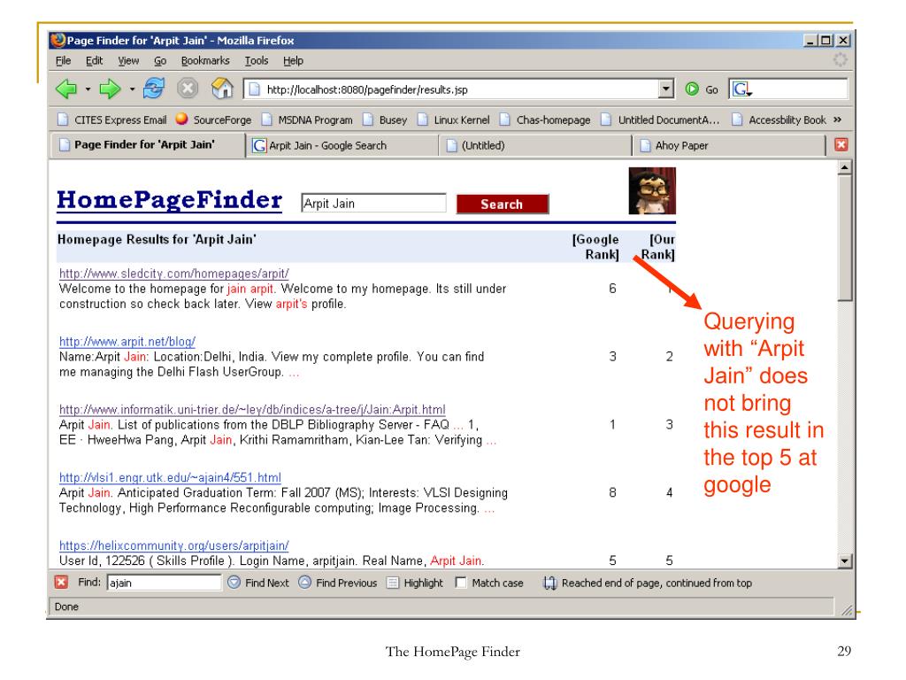Viewport: 906px width, 680px height.
Task: Open CITES Express Email bookmark
Action: click(x=112, y=120)
